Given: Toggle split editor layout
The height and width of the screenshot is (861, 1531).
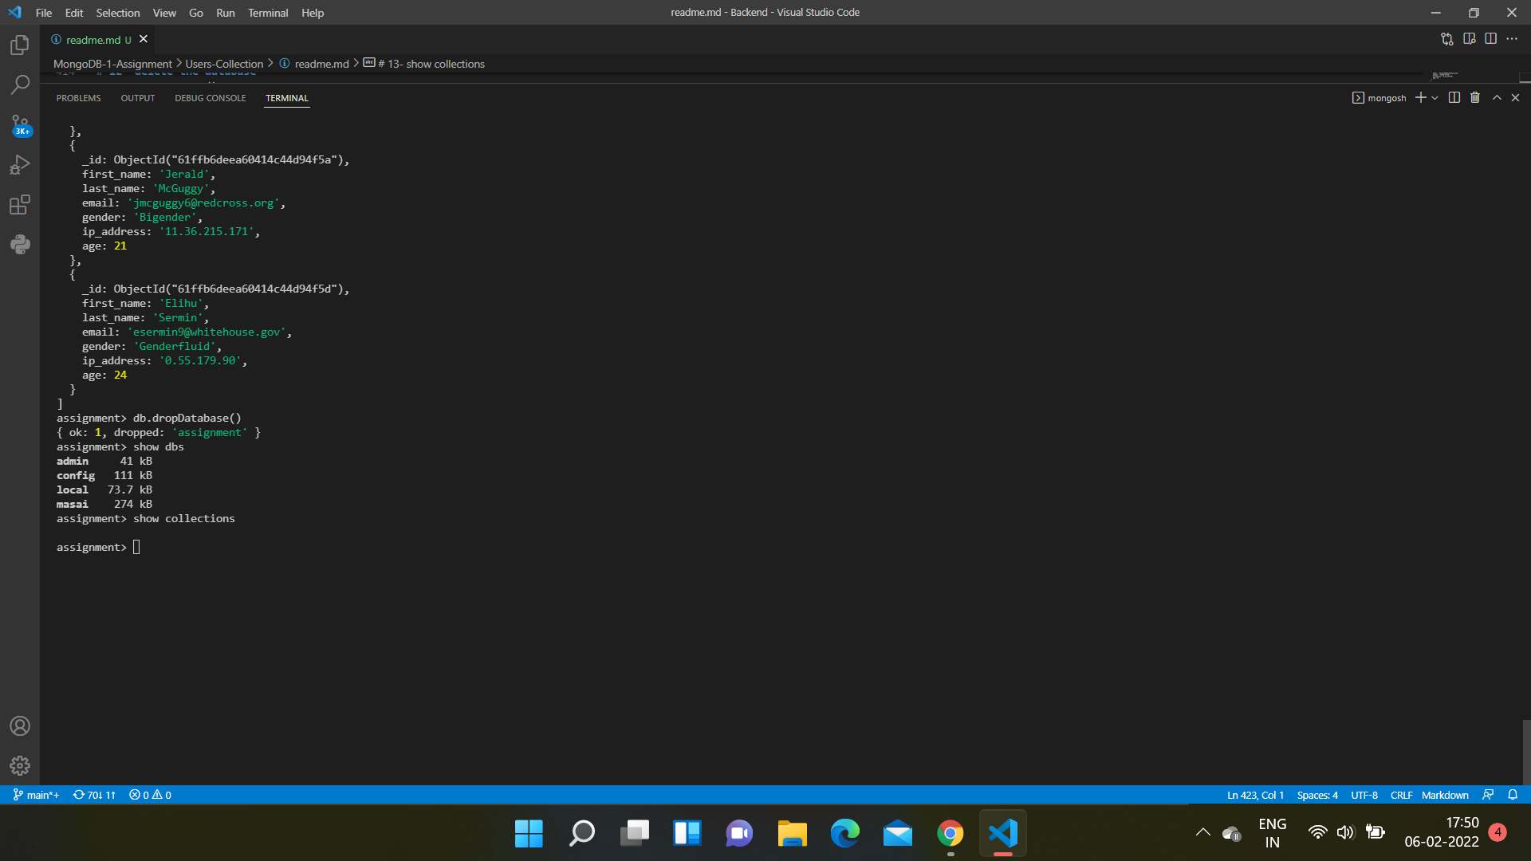Looking at the screenshot, I should (1491, 38).
